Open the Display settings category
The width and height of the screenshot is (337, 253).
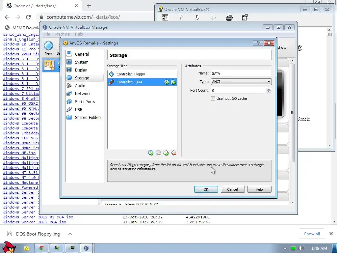click(84, 70)
